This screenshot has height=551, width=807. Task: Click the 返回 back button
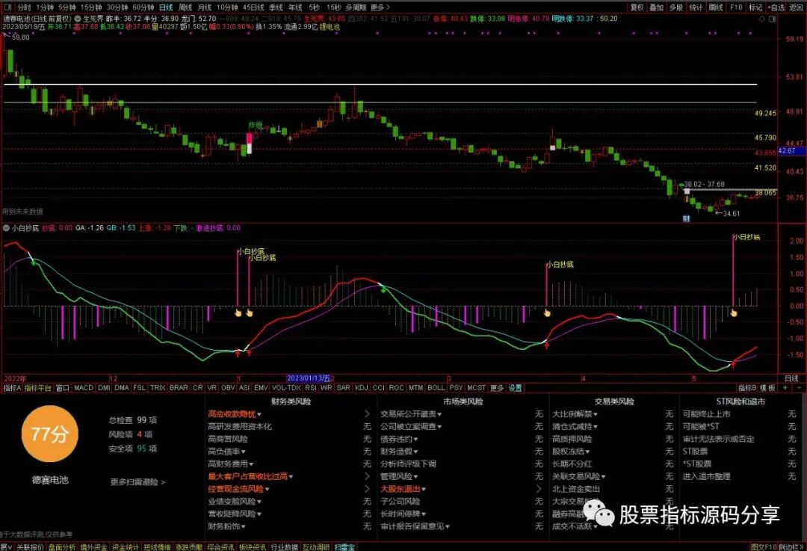pos(797,7)
